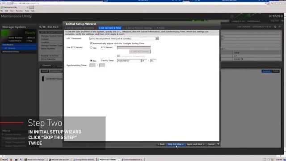
Task: Click Apply and Next button
Action: (195, 144)
